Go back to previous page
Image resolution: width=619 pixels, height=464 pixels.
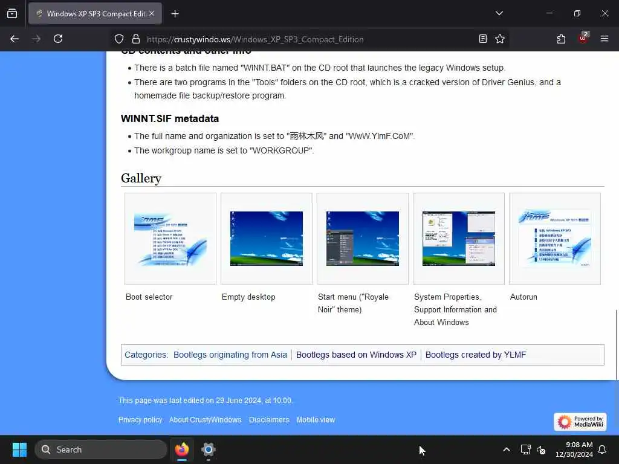point(15,39)
